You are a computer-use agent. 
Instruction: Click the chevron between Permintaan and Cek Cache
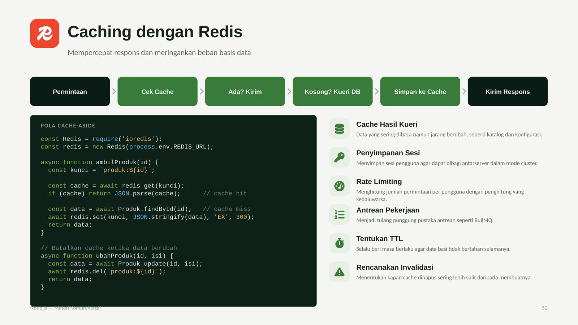point(114,91)
